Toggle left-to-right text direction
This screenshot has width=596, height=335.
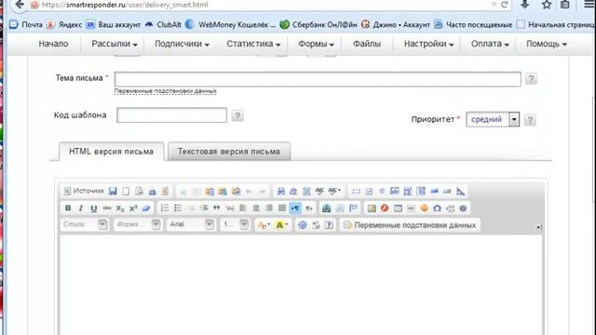[x=295, y=208]
